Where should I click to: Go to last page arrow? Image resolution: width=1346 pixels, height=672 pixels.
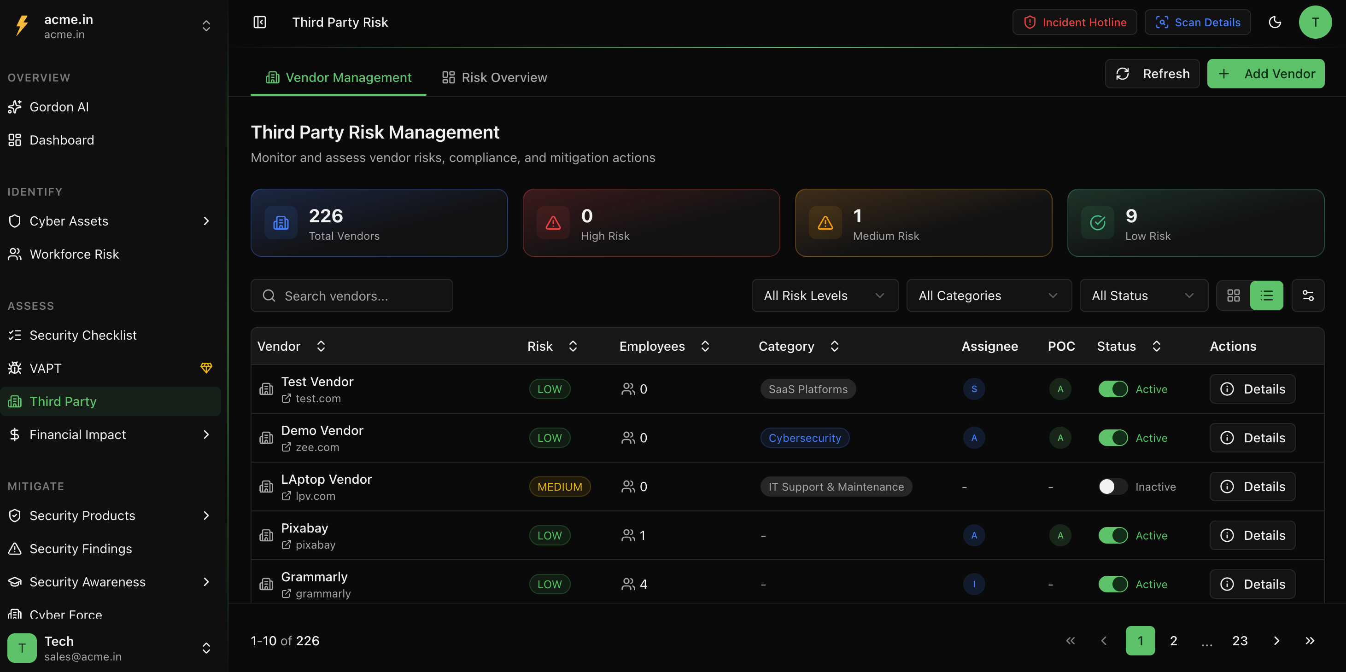(x=1310, y=641)
